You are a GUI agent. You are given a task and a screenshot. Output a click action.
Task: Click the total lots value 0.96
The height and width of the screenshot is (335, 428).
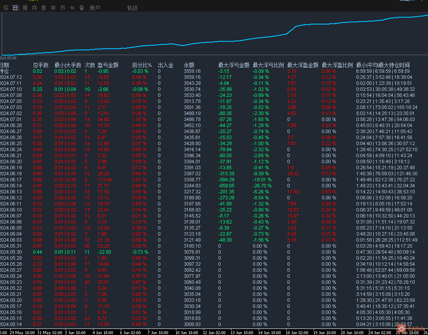coord(37,180)
